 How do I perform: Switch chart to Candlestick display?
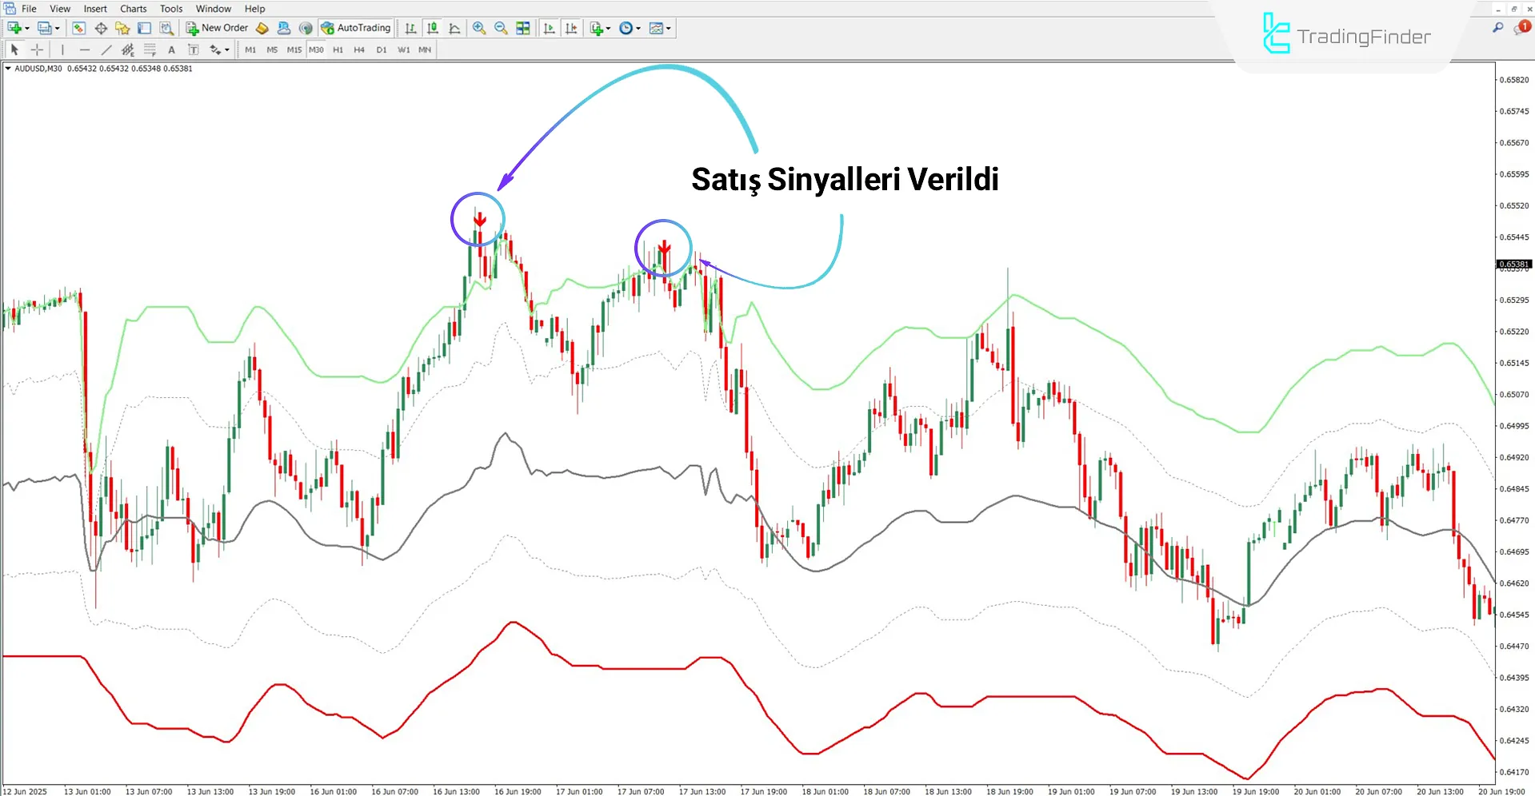432,28
